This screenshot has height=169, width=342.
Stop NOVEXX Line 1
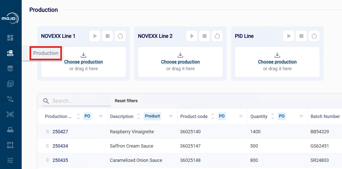pyautogui.click(x=108, y=36)
